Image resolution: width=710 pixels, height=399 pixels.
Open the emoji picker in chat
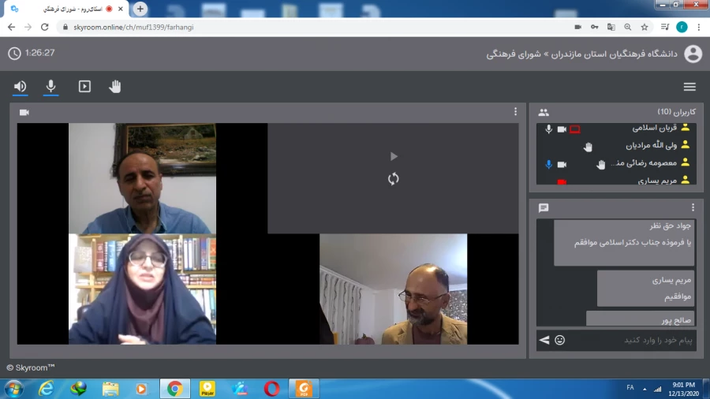coord(560,340)
